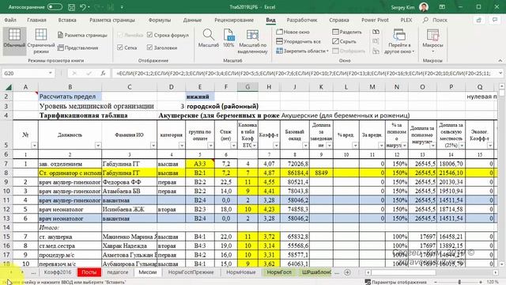The width and height of the screenshot is (506, 285).
Task: Click the Name Box showing G20
Action: [x=25, y=74]
